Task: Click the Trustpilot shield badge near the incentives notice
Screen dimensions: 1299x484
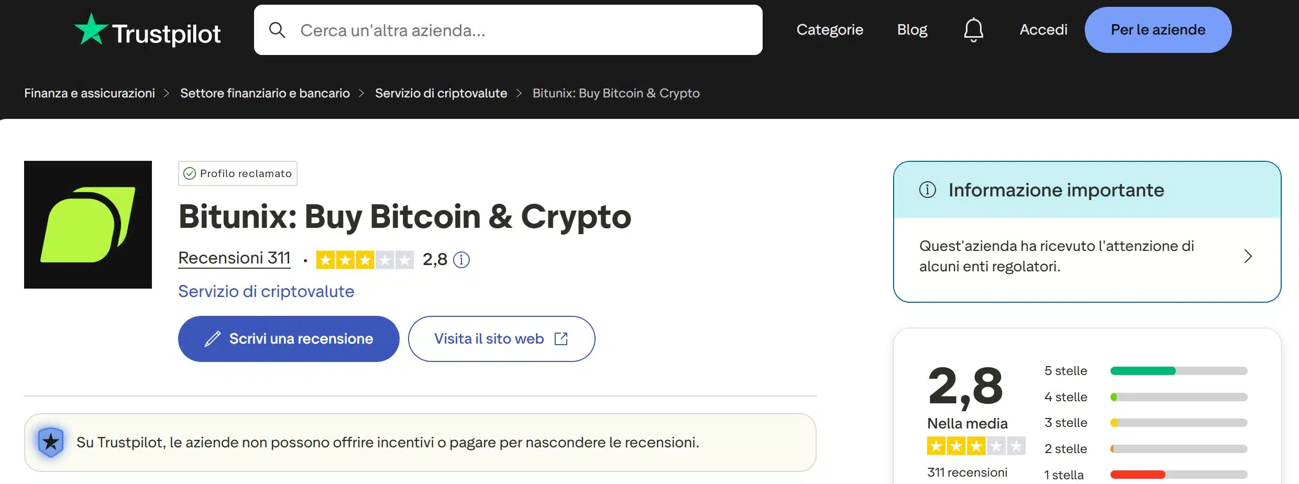Action: (51, 442)
